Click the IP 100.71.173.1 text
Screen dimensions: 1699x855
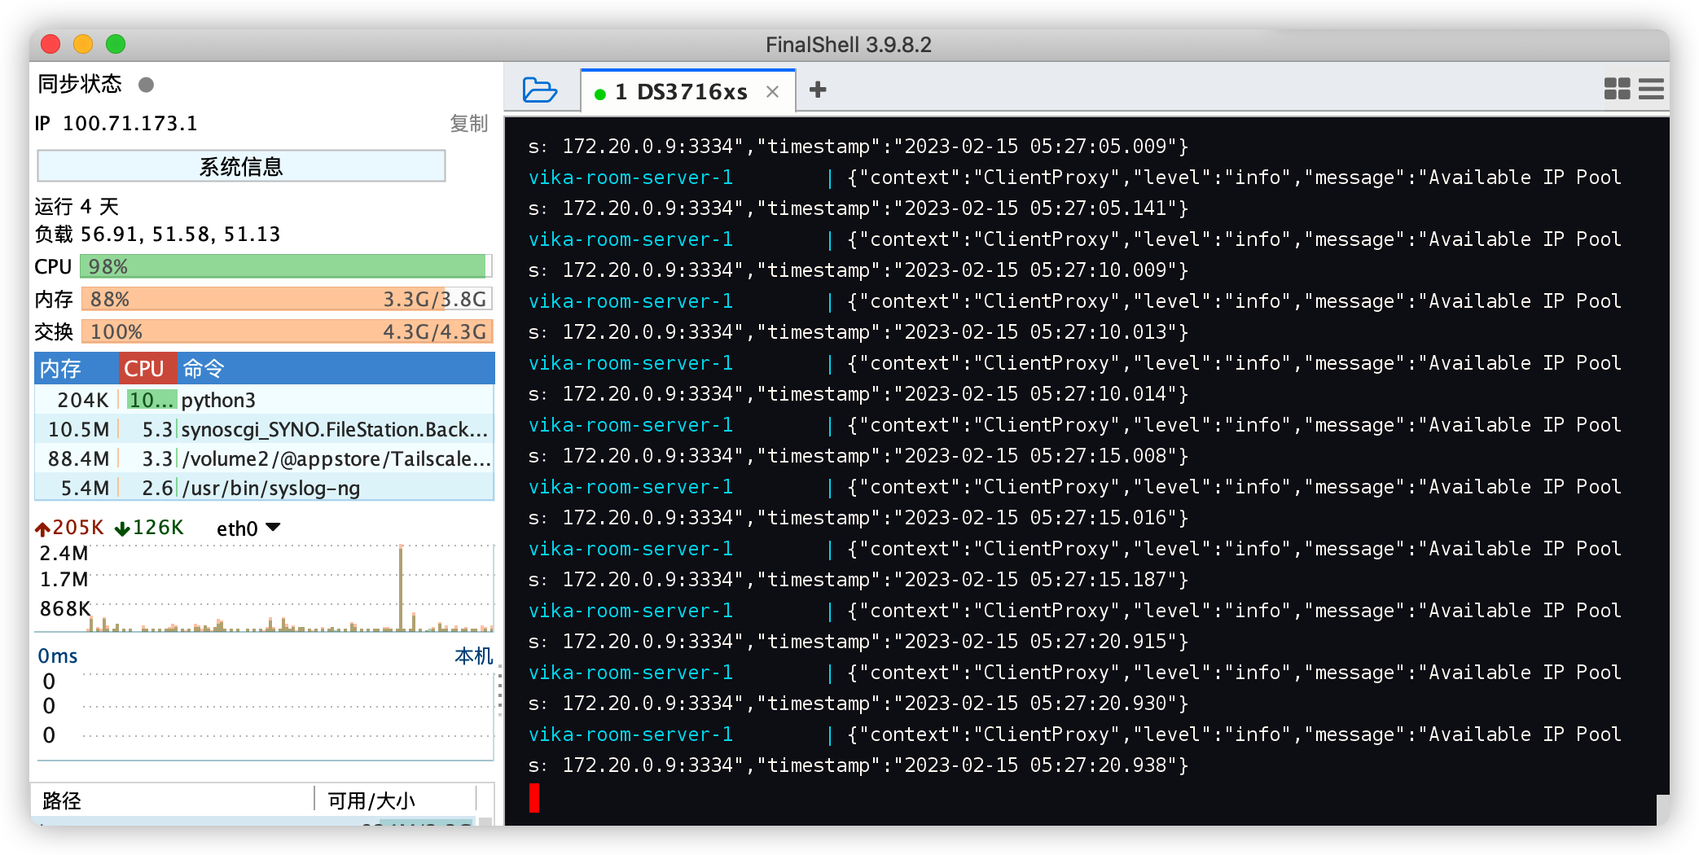tap(116, 123)
